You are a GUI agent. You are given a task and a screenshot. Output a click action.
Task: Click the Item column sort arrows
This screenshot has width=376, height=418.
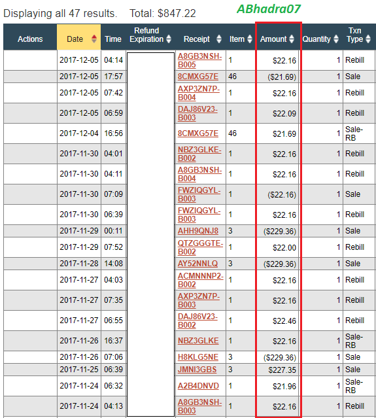pyautogui.click(x=249, y=39)
